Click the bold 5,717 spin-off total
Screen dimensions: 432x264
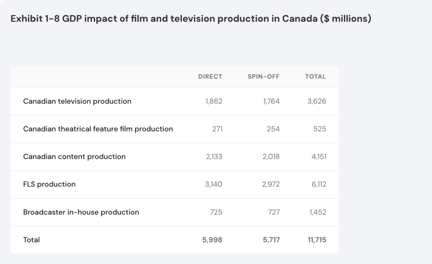270,240
